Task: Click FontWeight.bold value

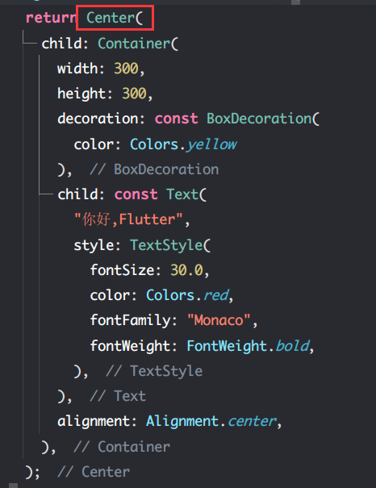Action: click(248, 346)
